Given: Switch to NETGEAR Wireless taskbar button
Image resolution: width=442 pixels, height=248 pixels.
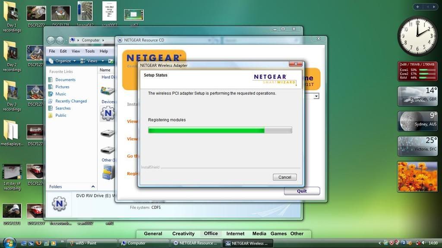Looking at the screenshot, I should [x=248, y=243].
